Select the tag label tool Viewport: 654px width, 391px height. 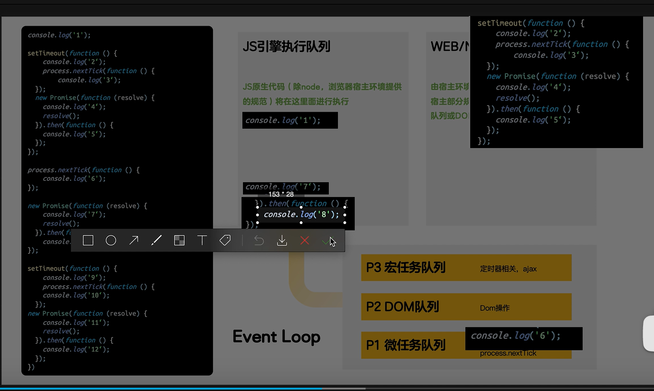coord(225,241)
